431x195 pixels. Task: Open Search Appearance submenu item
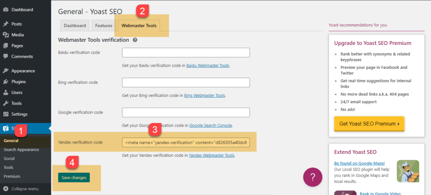(21, 150)
